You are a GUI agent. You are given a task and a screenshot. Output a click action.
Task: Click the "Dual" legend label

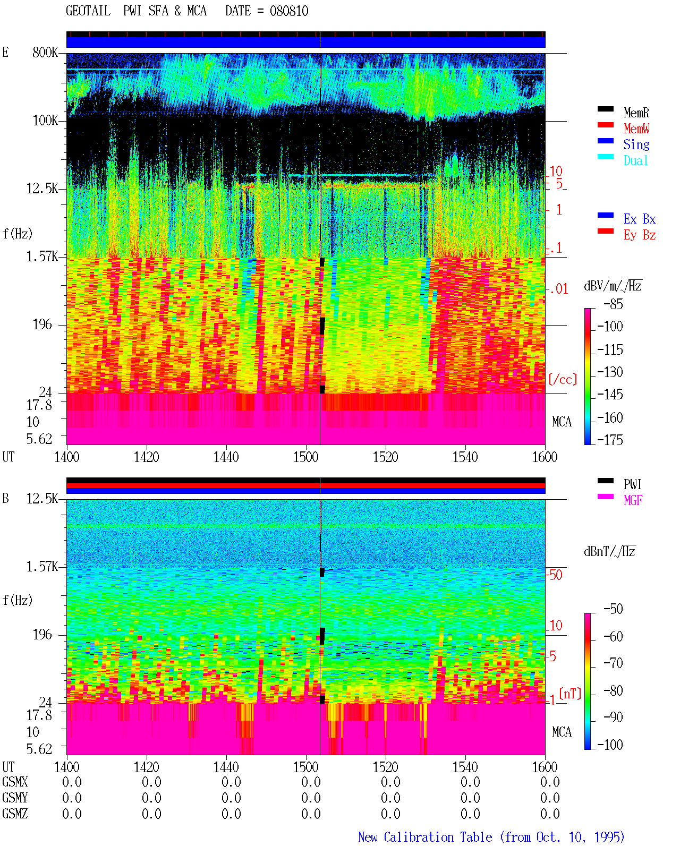(636, 160)
